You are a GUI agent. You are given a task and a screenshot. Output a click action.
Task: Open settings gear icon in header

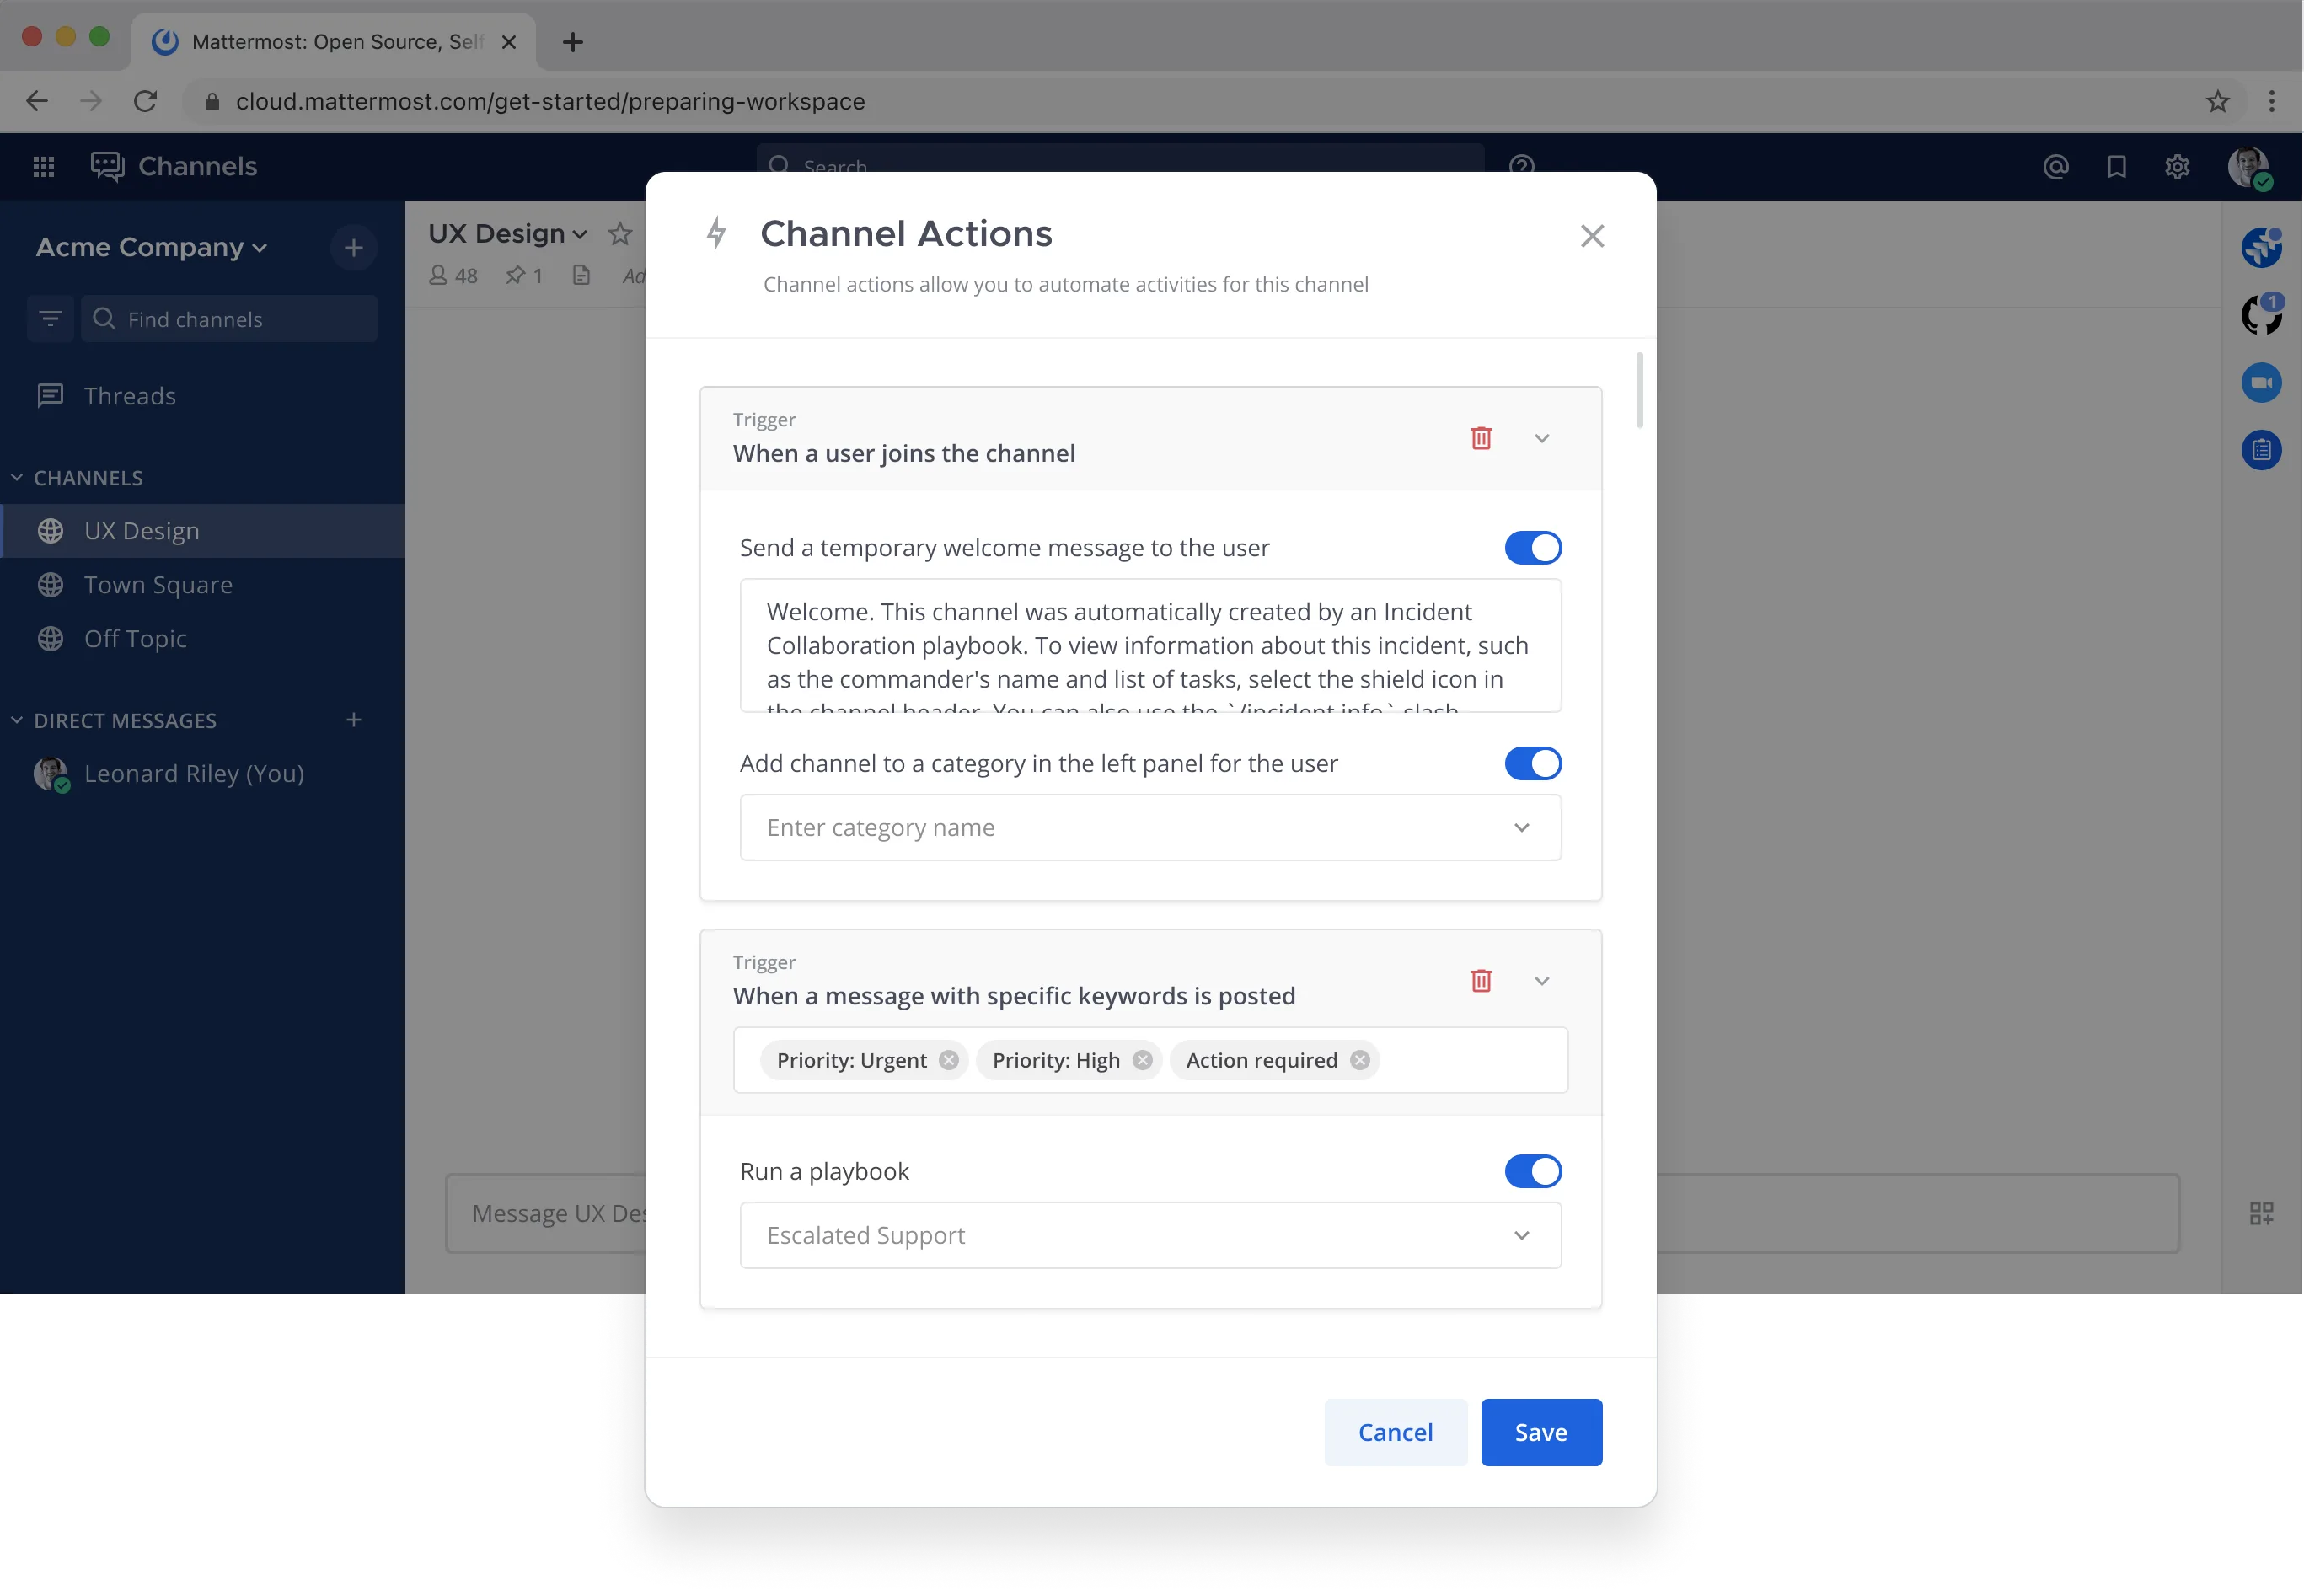click(x=2177, y=166)
